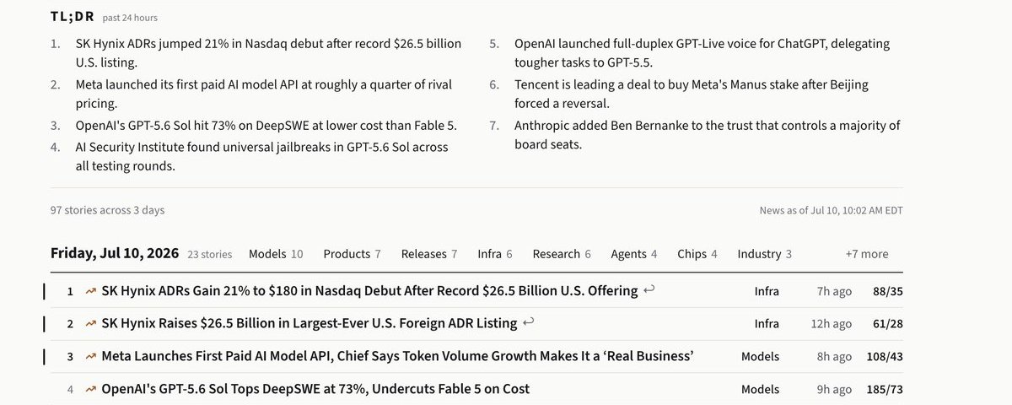Select the Infra filter tab
1012x405 pixels.
coord(494,254)
